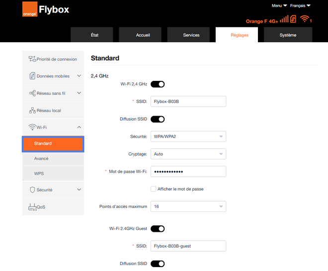Check Afficher le mot de passe
Screen dimensions: 328x271
tap(154, 189)
